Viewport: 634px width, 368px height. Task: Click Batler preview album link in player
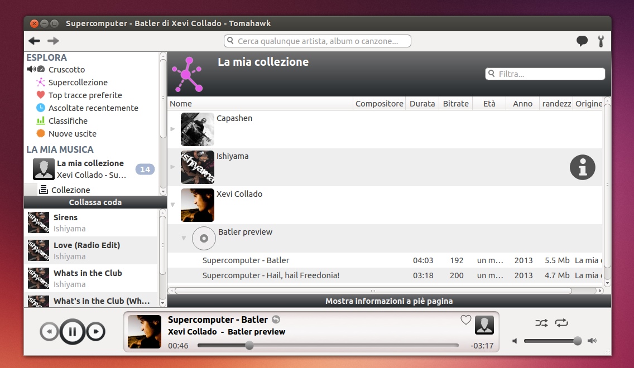coord(256,332)
